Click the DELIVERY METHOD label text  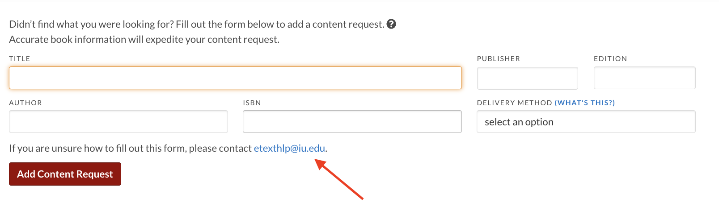click(515, 103)
